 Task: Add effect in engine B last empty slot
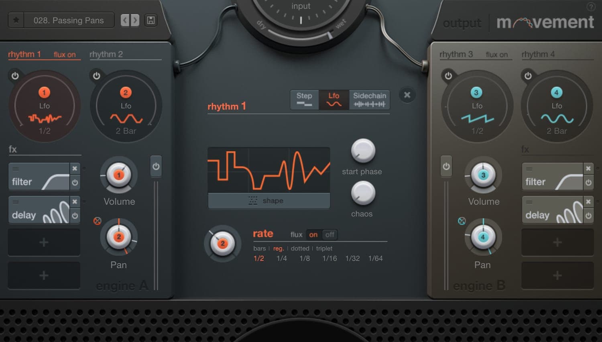(557, 275)
